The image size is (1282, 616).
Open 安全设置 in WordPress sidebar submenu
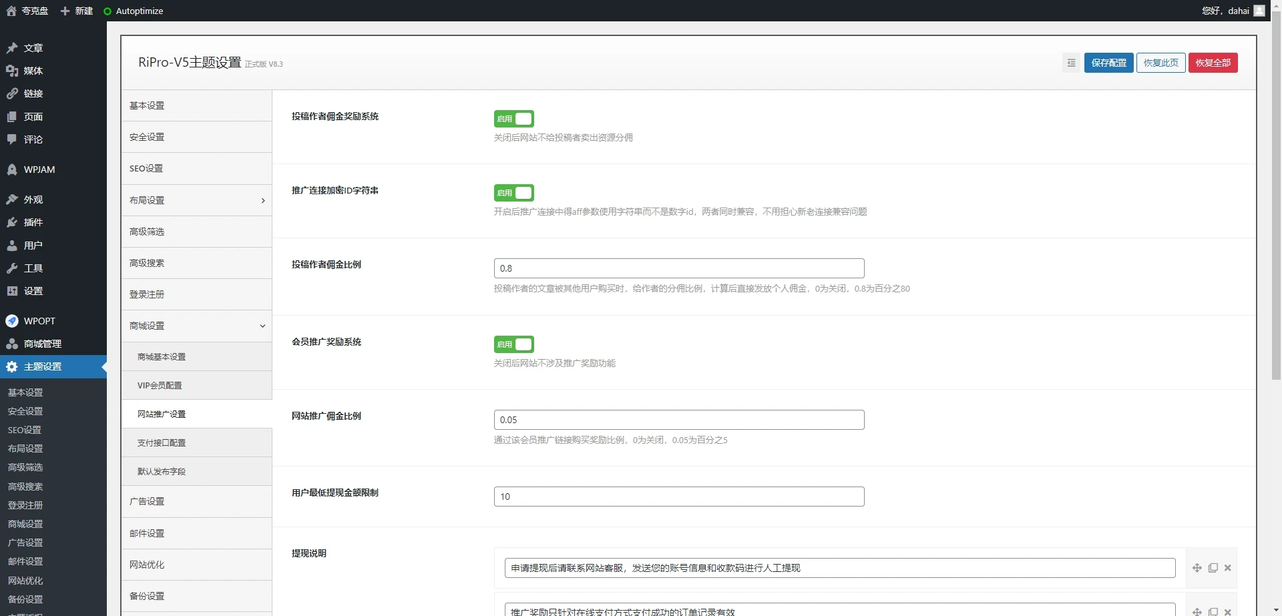pos(25,411)
